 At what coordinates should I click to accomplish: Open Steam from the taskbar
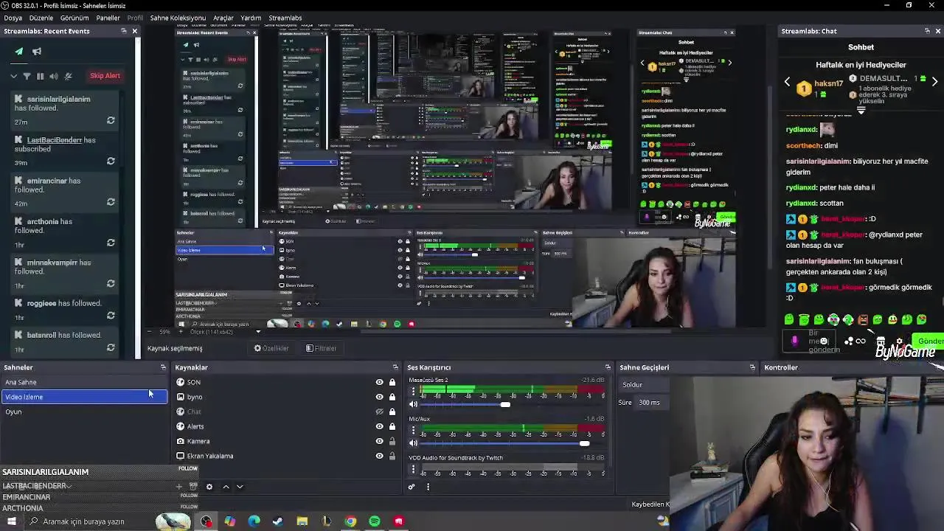(278, 521)
